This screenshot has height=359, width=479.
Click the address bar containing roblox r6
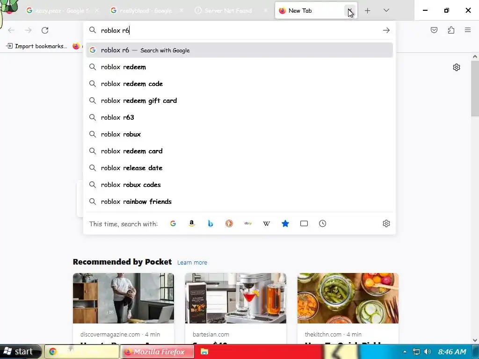[x=239, y=30]
